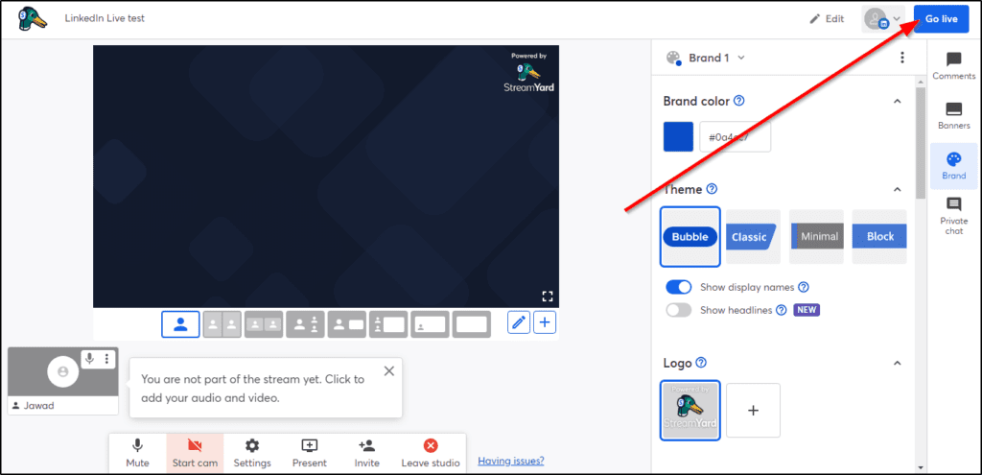Screen dimensions: 982x475
Task: Select the Block theme
Action: [x=879, y=237]
